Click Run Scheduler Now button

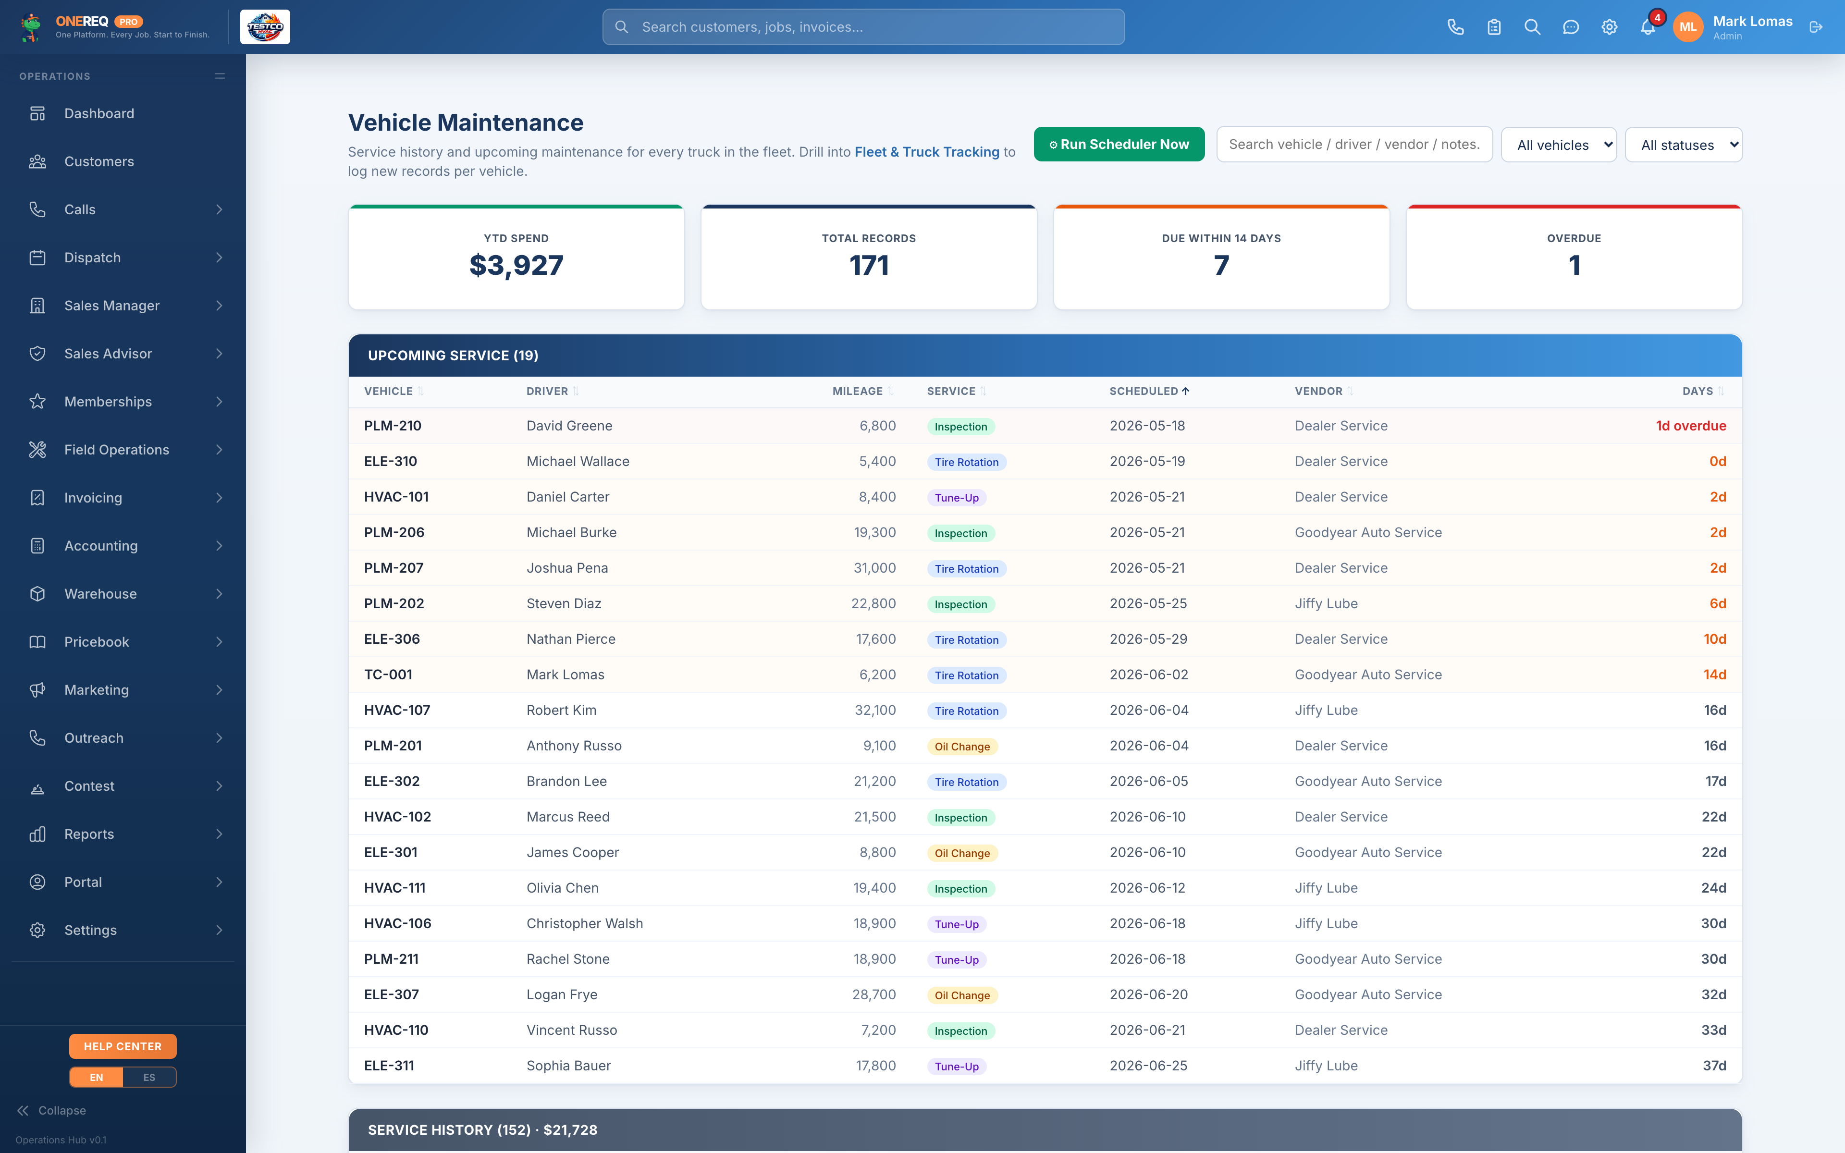tap(1119, 144)
